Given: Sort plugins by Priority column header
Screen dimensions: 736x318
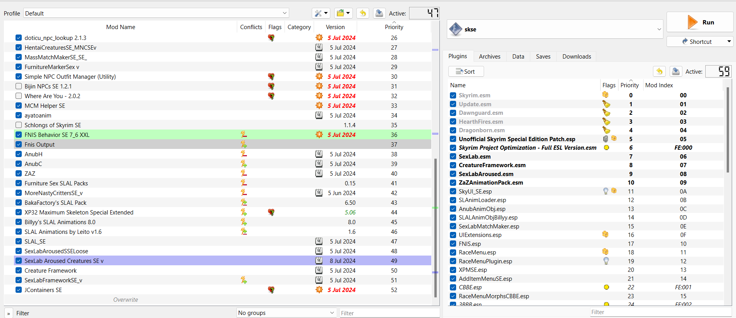Looking at the screenshot, I should pos(630,85).
